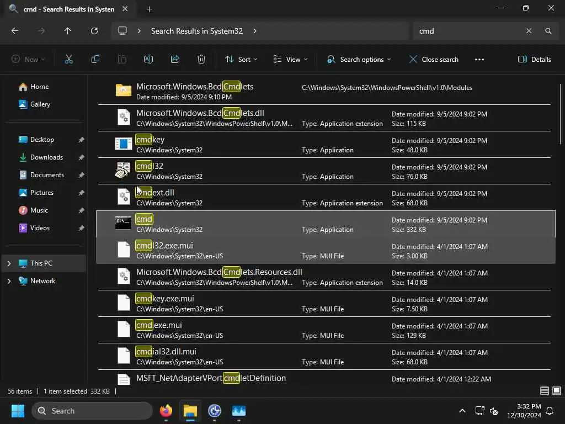Click File Explorer taskbar icon
This screenshot has width=565, height=424.
pos(190,411)
